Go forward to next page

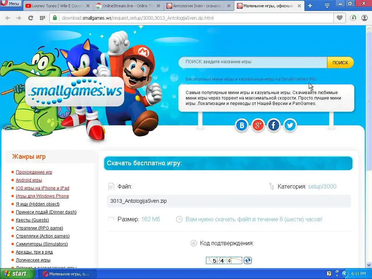tap(19, 18)
